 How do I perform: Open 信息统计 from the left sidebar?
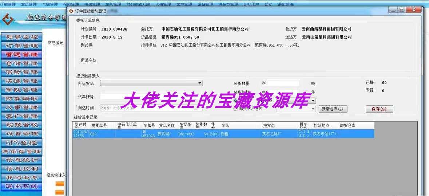[x=21, y=160]
